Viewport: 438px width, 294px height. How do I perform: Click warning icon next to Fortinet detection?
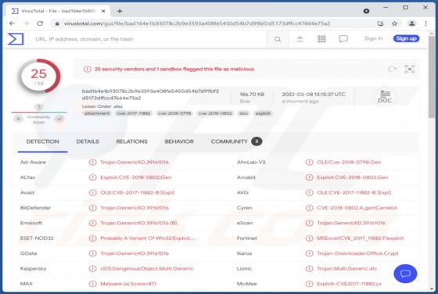309,238
